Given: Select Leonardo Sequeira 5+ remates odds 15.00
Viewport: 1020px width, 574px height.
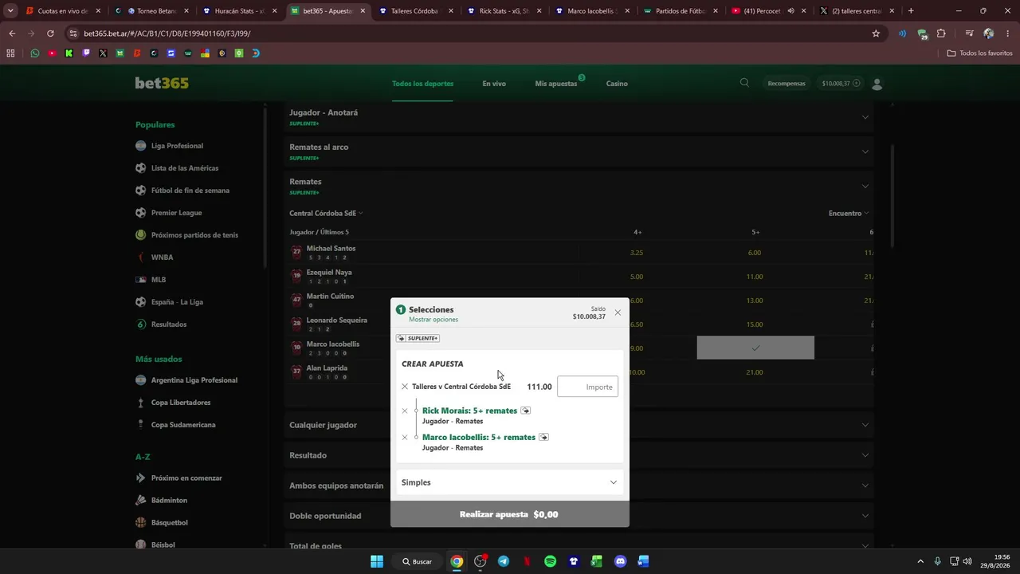Looking at the screenshot, I should pyautogui.click(x=755, y=324).
